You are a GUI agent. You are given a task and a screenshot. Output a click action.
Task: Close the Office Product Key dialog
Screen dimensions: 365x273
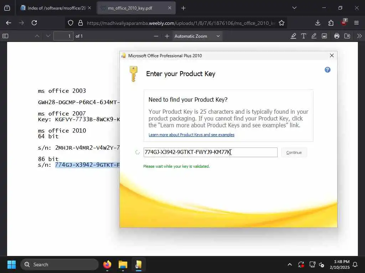coord(332,55)
